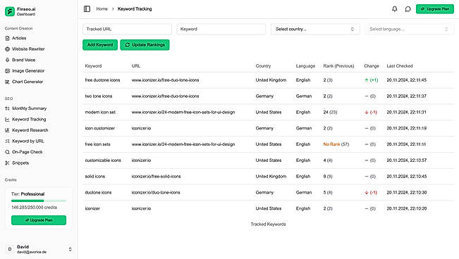The height and width of the screenshot is (259, 459).
Task: Open Articles in the sidebar
Action: pos(19,38)
